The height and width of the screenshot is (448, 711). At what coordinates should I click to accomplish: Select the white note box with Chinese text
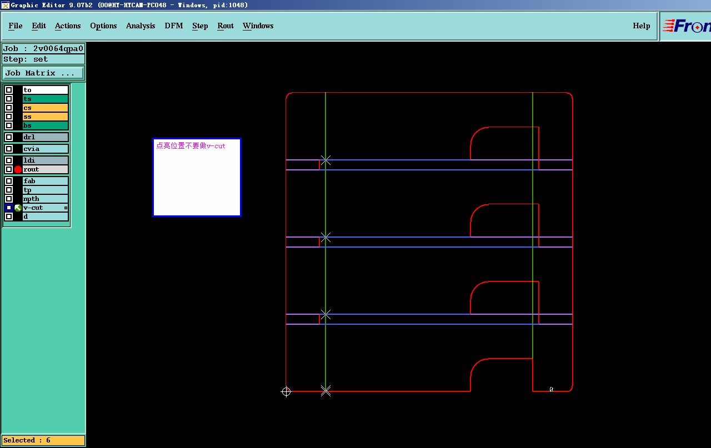(x=197, y=177)
